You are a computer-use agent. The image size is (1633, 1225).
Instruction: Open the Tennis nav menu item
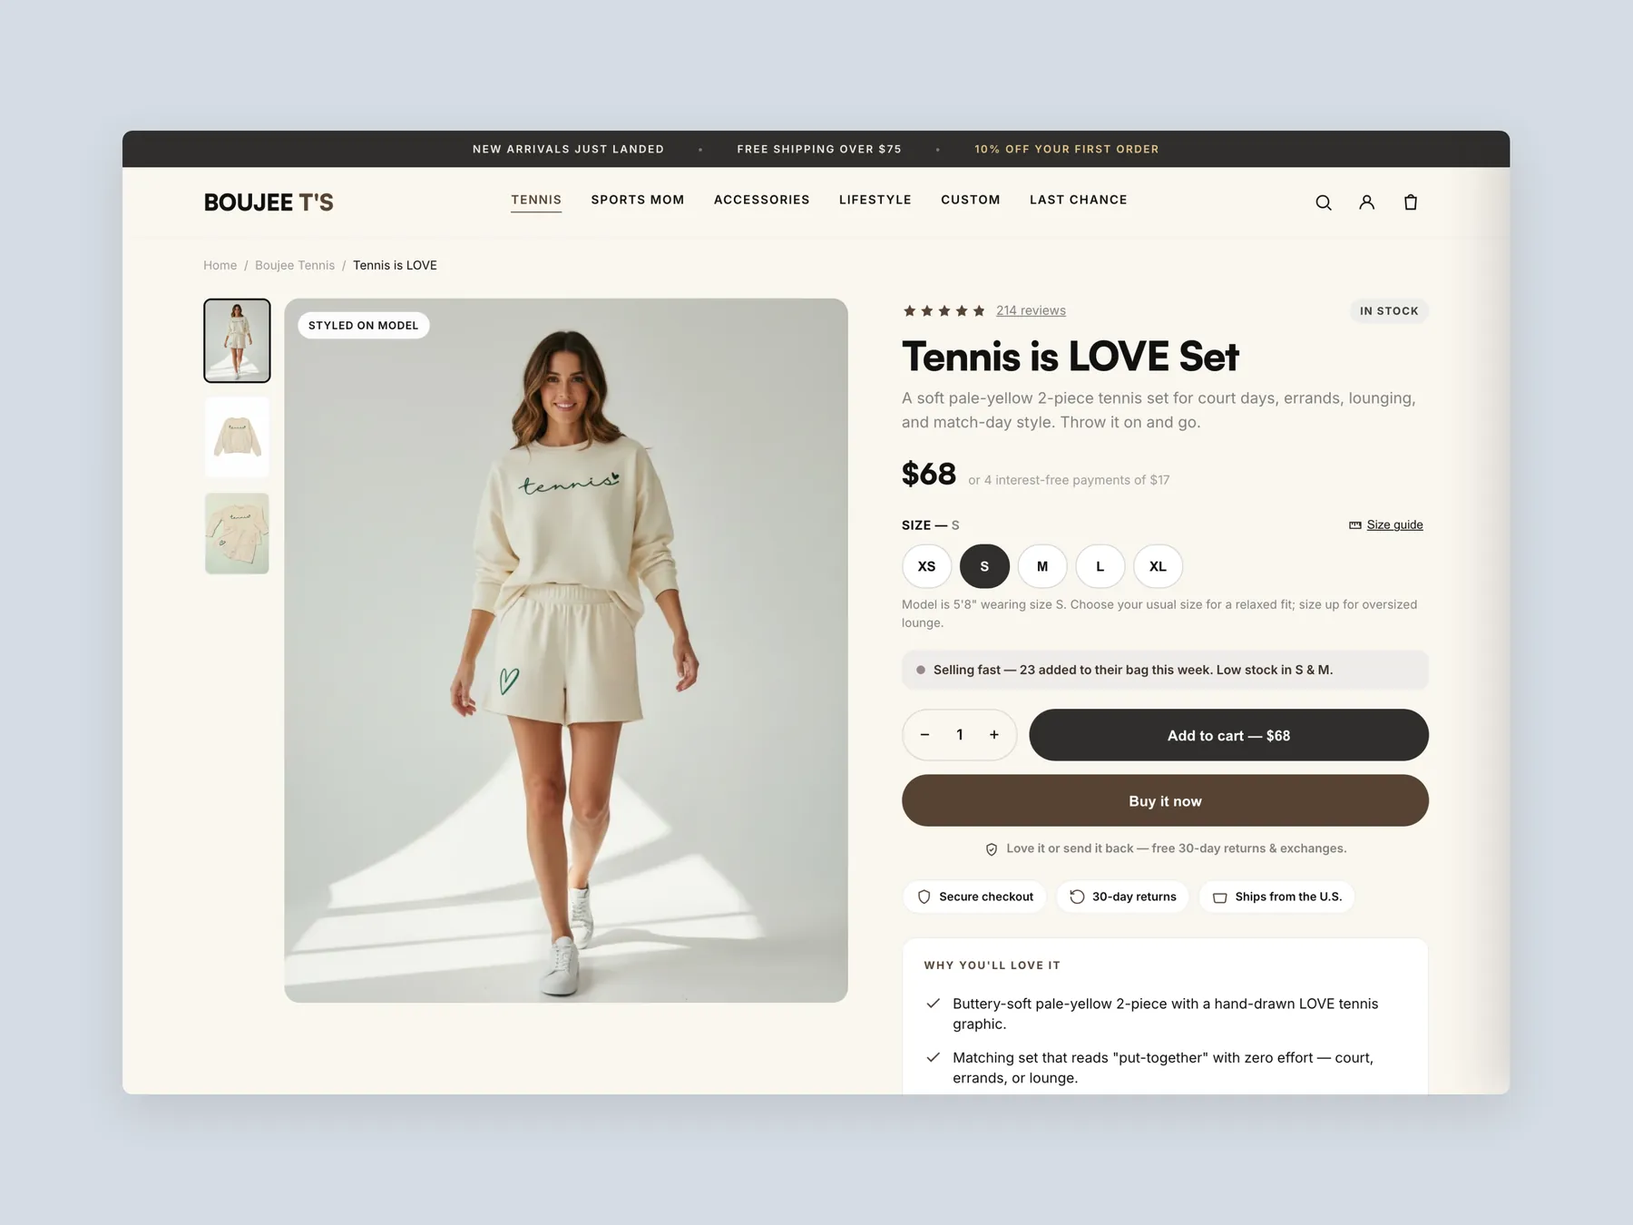click(536, 200)
